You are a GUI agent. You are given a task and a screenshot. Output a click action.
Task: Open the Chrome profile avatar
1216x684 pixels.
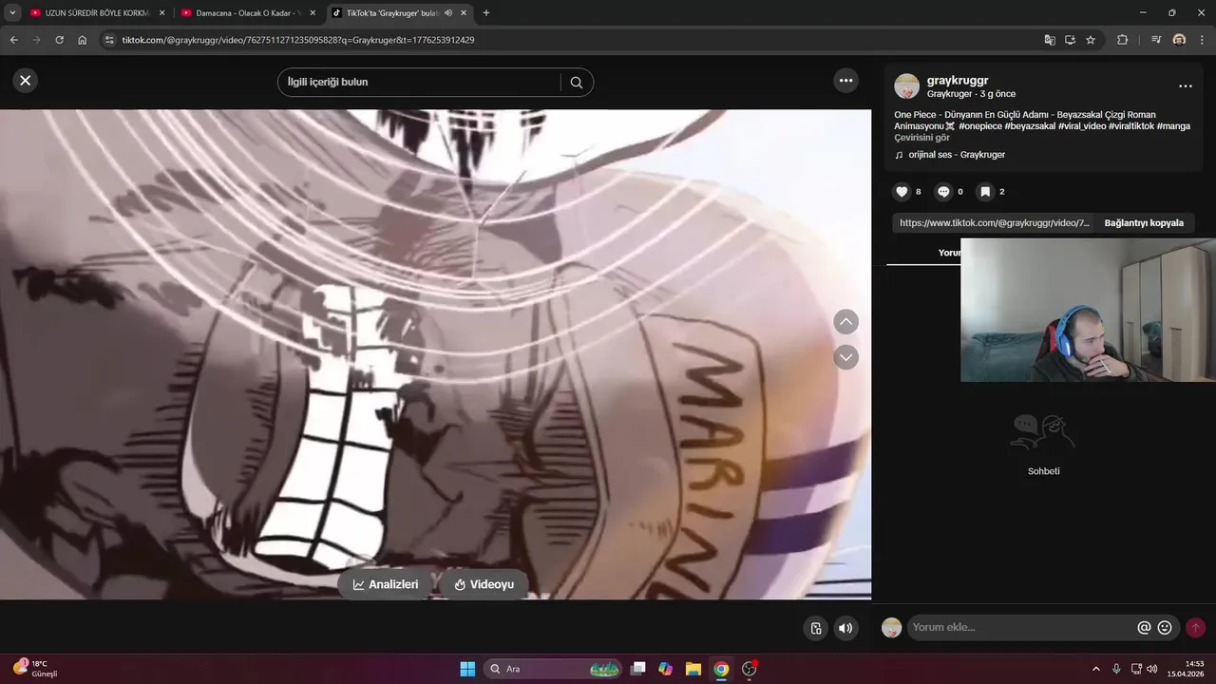1179,40
